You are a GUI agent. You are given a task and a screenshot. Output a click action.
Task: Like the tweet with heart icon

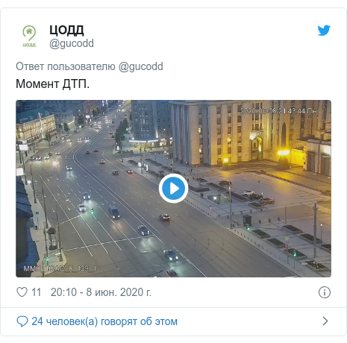[22, 292]
